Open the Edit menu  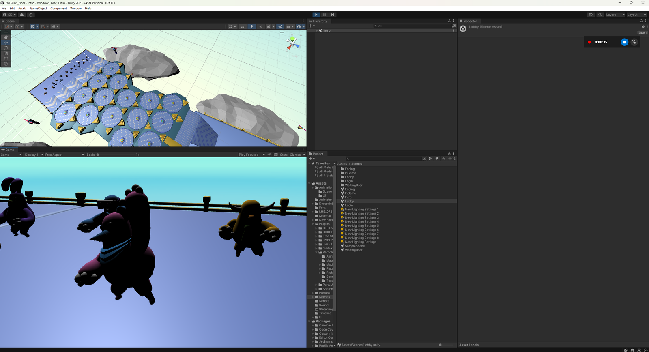(x=12, y=8)
